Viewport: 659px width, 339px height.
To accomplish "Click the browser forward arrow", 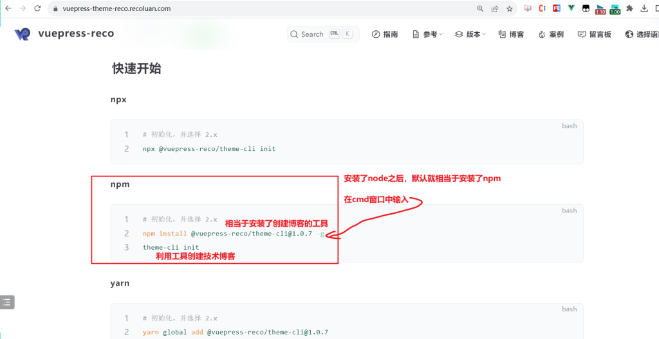I will point(23,8).
